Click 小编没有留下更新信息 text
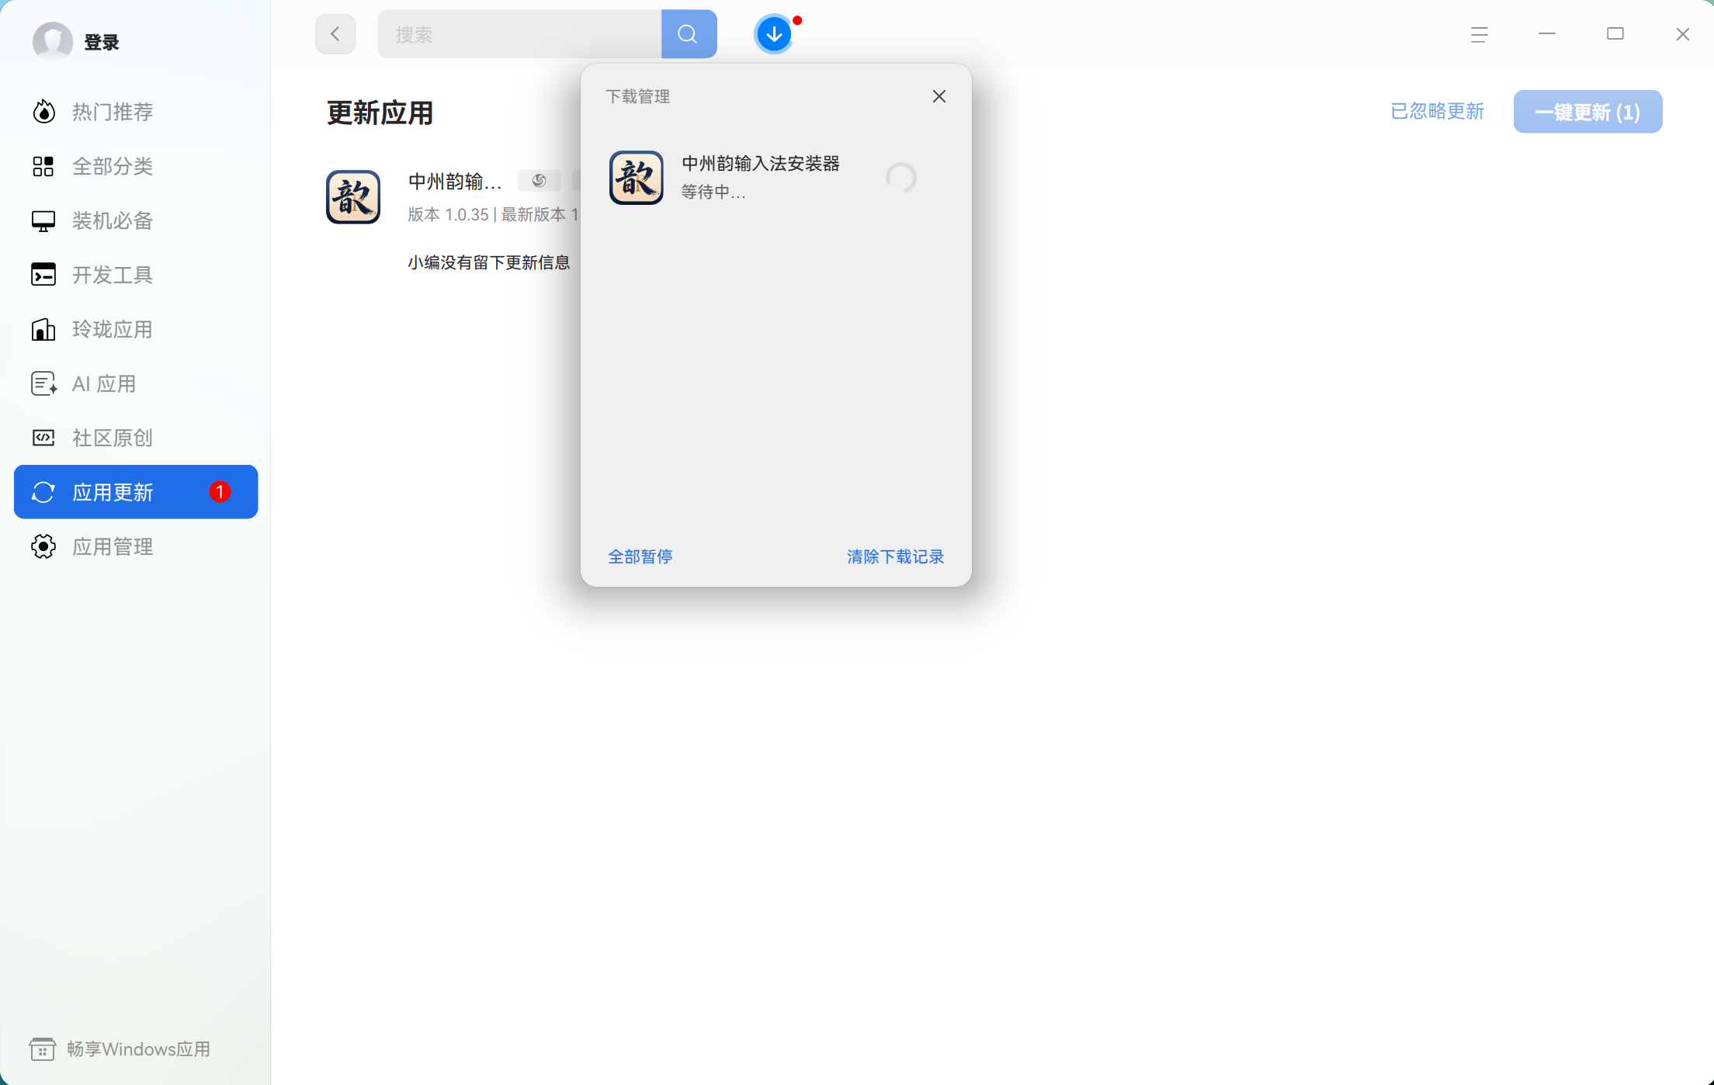The height and width of the screenshot is (1085, 1714). (x=488, y=262)
